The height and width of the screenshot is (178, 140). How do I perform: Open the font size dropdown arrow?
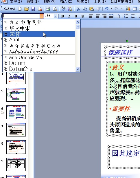coord(56,16)
